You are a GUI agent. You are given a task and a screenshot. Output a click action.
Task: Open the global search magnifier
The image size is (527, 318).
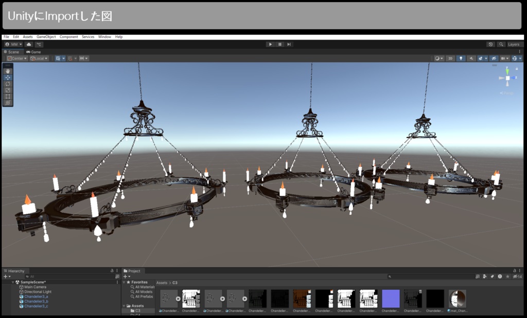coord(501,44)
